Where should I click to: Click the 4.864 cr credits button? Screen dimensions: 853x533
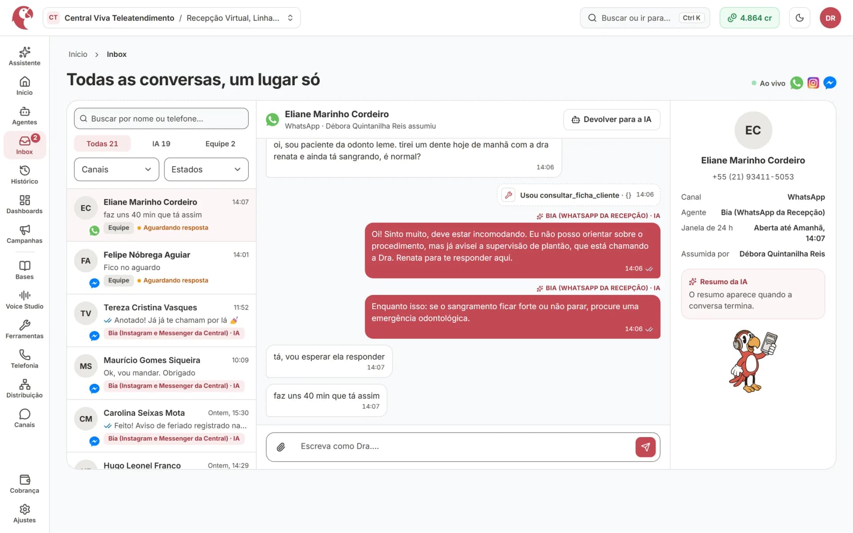tap(749, 18)
